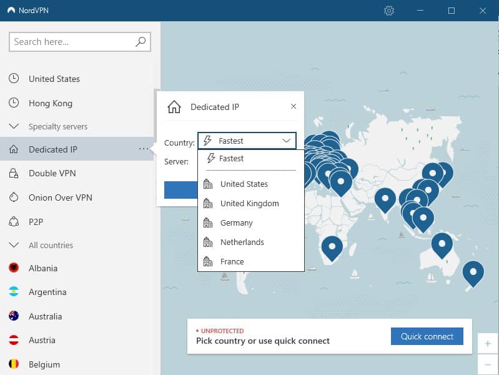Choose France in country dropdown
The height and width of the screenshot is (375, 499).
click(251, 262)
